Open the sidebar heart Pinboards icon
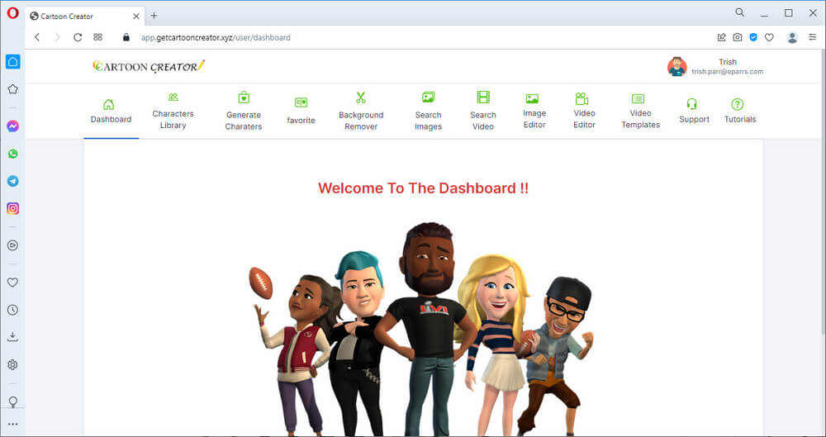Image resolution: width=826 pixels, height=437 pixels. click(12, 283)
